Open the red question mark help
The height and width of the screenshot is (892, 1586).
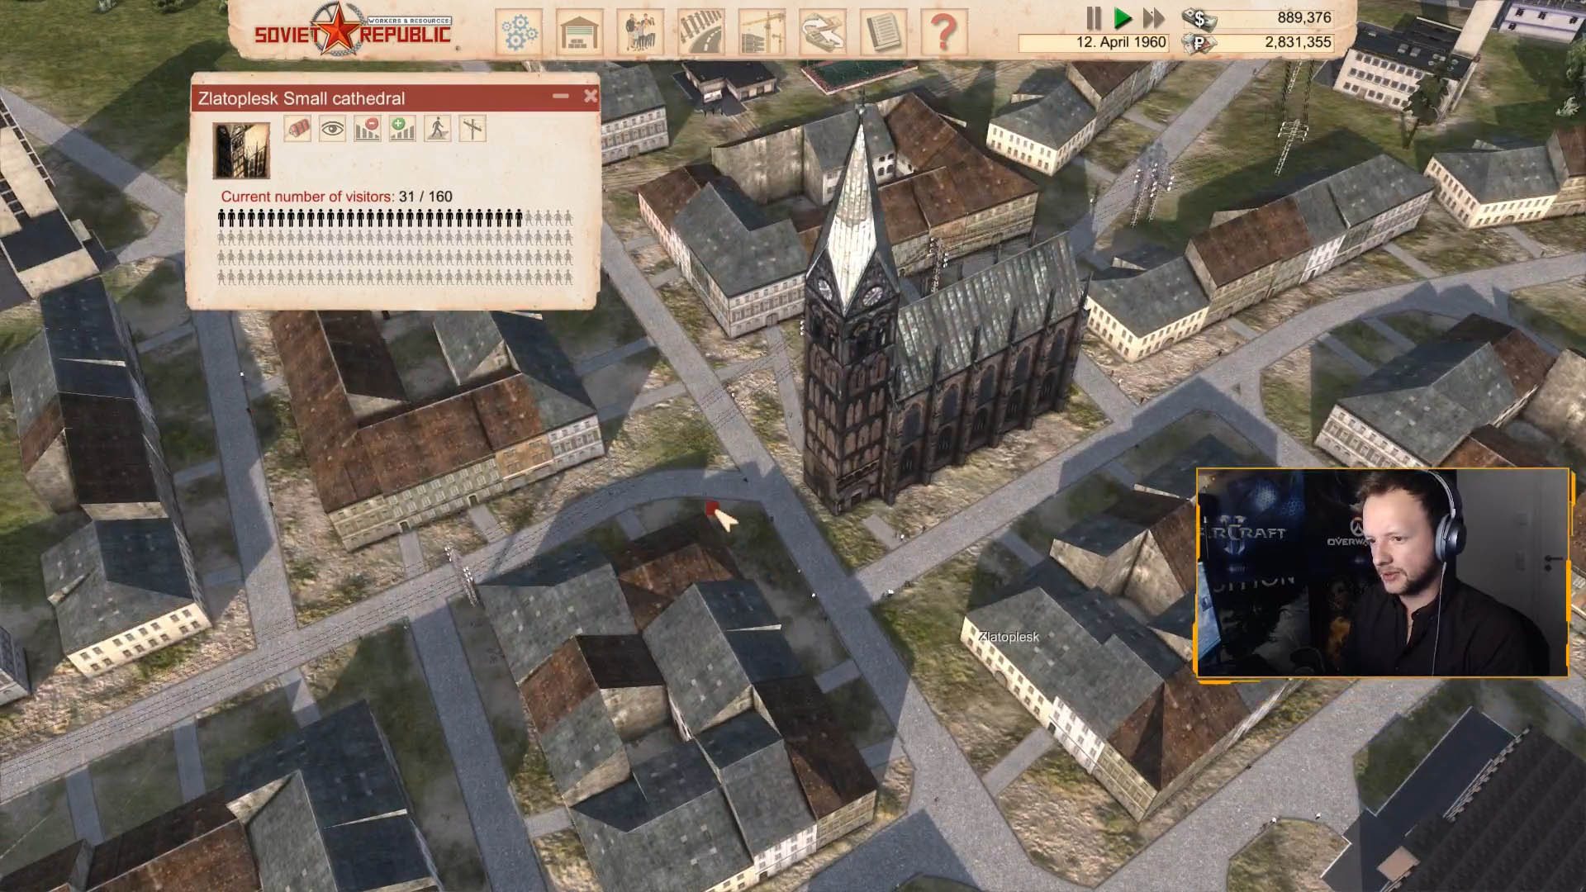943,32
